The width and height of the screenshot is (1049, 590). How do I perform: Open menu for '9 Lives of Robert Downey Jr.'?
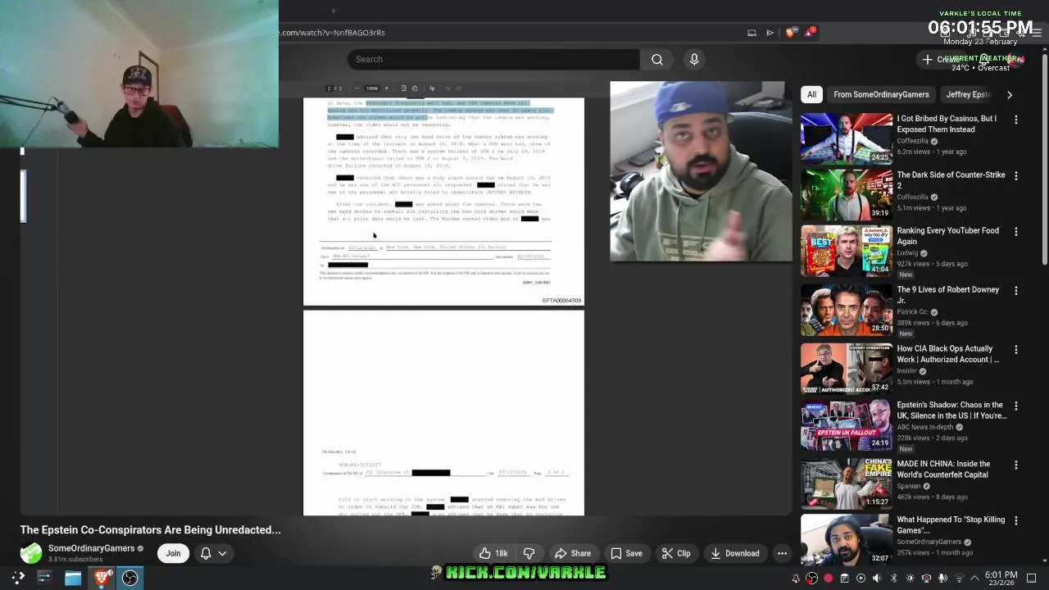(1016, 291)
